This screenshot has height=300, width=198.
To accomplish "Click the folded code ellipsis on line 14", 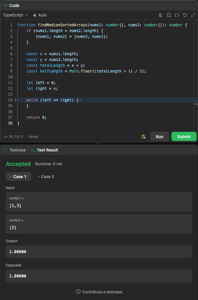I will pos(80,100).
